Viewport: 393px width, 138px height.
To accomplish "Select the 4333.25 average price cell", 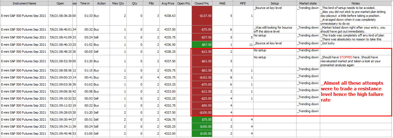I will (168, 84).
